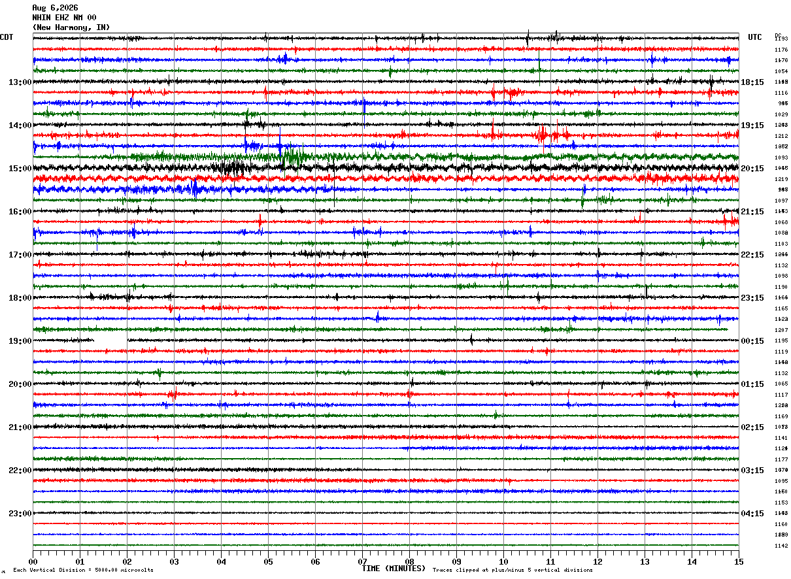Image resolution: width=791 pixels, height=579 pixels.
Task: Select the 20:00 CDT hour label
Action: pos(20,384)
